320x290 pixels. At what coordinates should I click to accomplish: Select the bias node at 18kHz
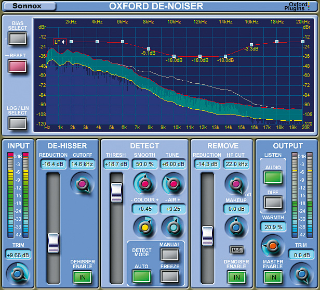[277, 42]
